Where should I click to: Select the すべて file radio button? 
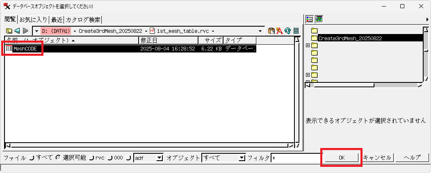[x=32, y=158]
